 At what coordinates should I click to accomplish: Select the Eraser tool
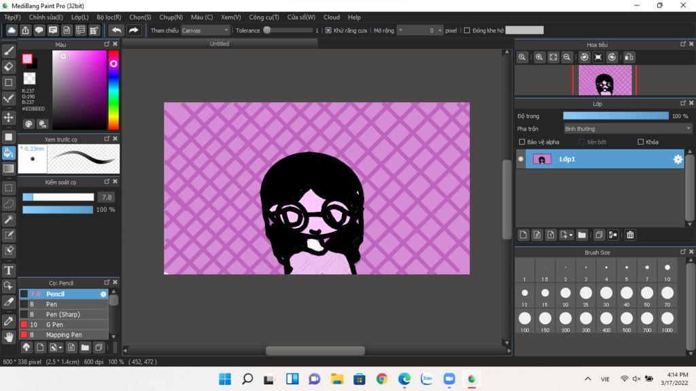tap(8, 67)
